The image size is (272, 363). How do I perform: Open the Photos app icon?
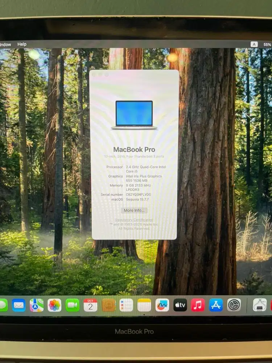pos(54,305)
